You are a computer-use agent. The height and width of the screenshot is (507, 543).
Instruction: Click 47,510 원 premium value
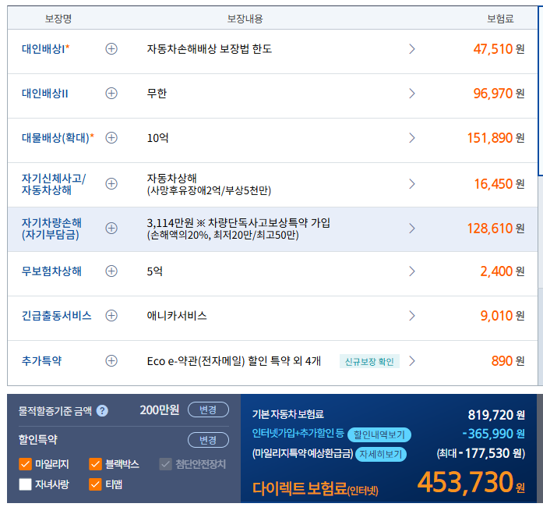coord(499,49)
